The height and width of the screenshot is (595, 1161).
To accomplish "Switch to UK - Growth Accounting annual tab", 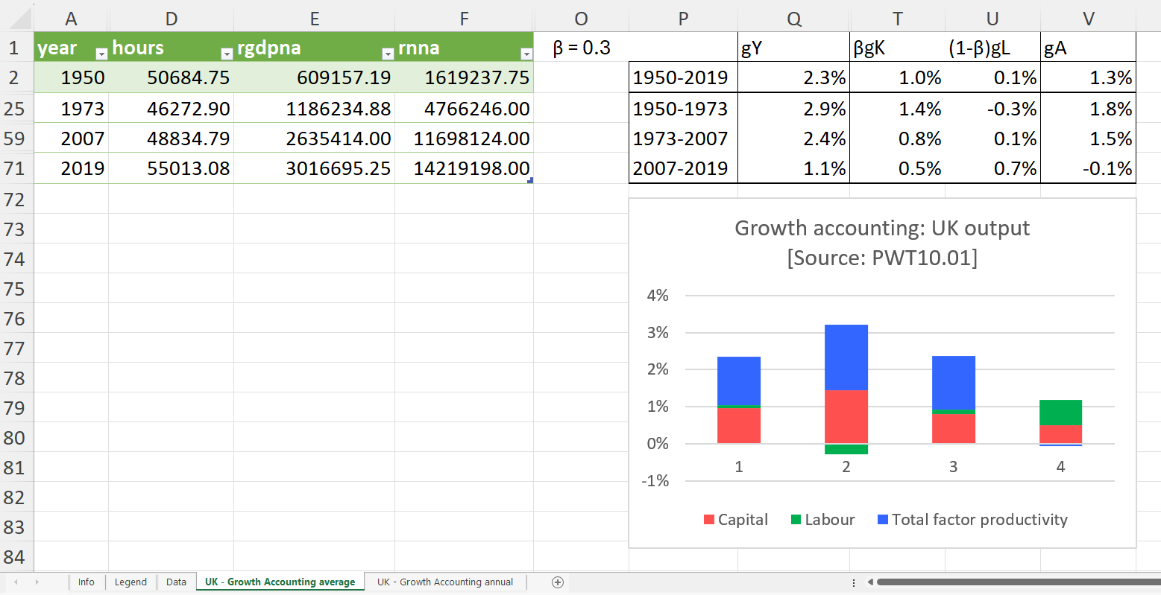I will tap(445, 582).
